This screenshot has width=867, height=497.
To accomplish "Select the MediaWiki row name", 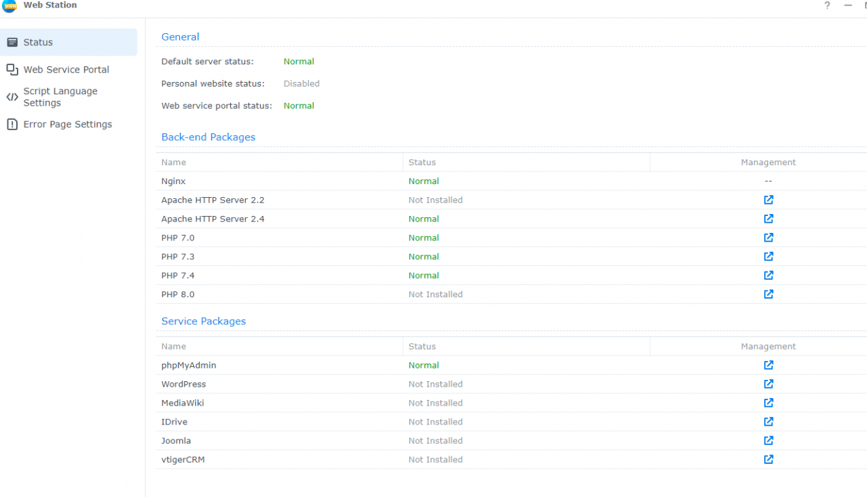I will tap(182, 403).
